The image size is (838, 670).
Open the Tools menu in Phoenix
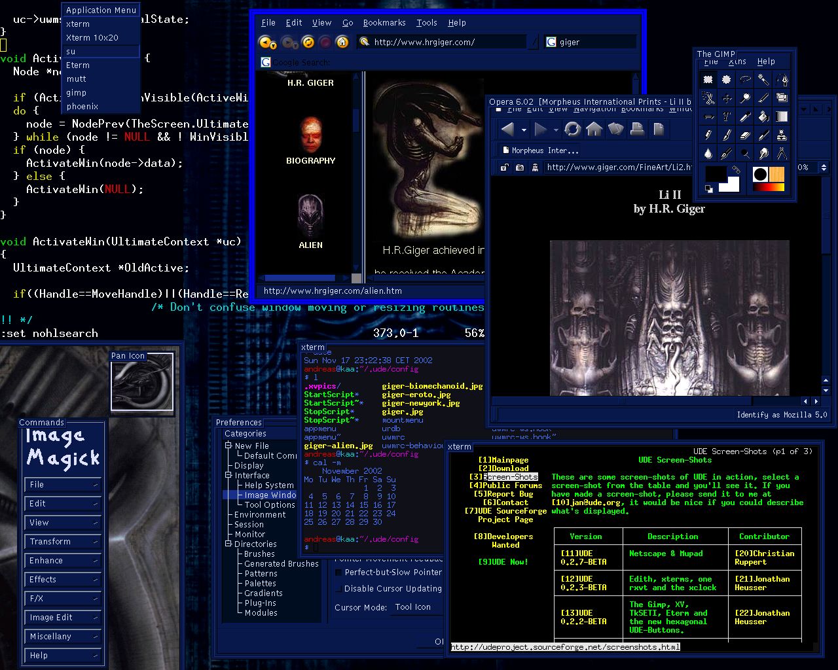pyautogui.click(x=426, y=22)
